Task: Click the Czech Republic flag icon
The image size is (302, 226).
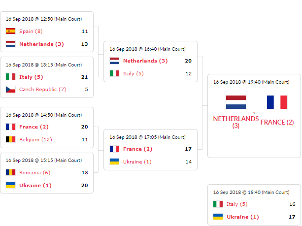Action: (x=10, y=89)
